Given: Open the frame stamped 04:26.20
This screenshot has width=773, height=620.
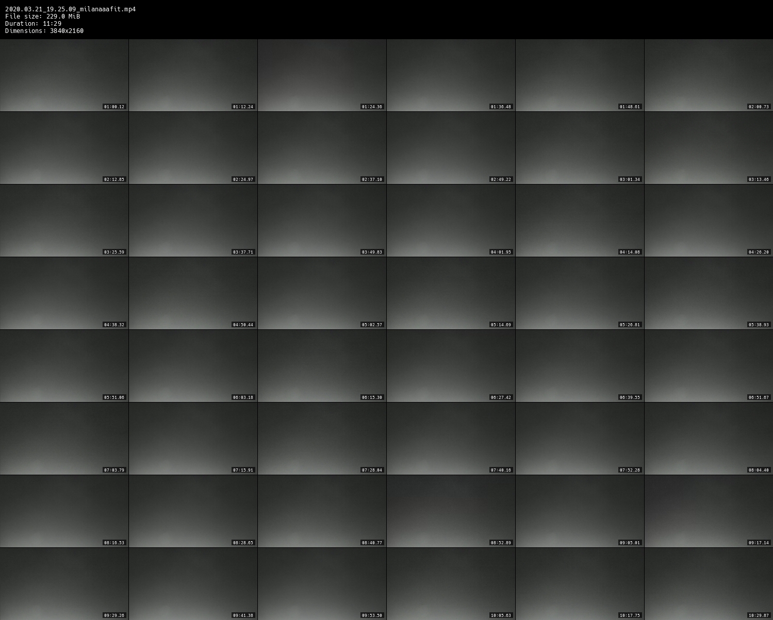Looking at the screenshot, I should pos(709,221).
